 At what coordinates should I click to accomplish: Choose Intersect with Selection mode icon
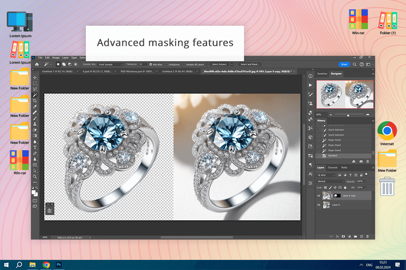click(x=76, y=64)
